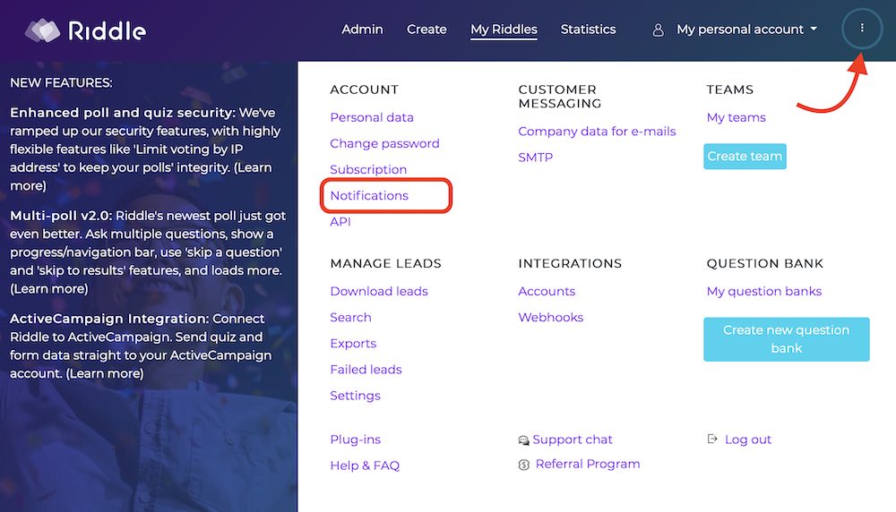The width and height of the screenshot is (896, 512).
Task: Click the QUESTION BANK heading
Action: click(764, 264)
